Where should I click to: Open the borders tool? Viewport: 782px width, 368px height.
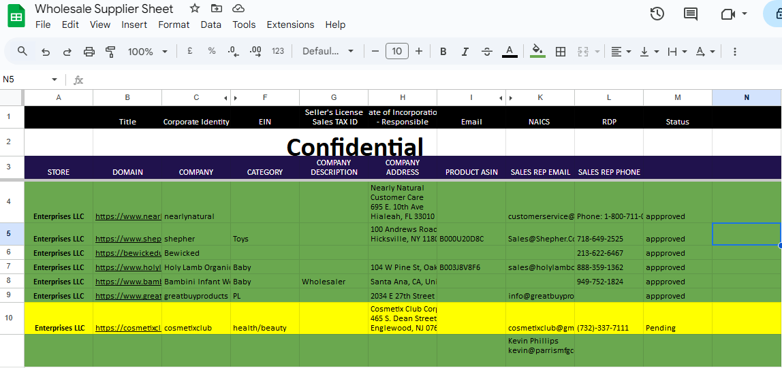pyautogui.click(x=561, y=51)
